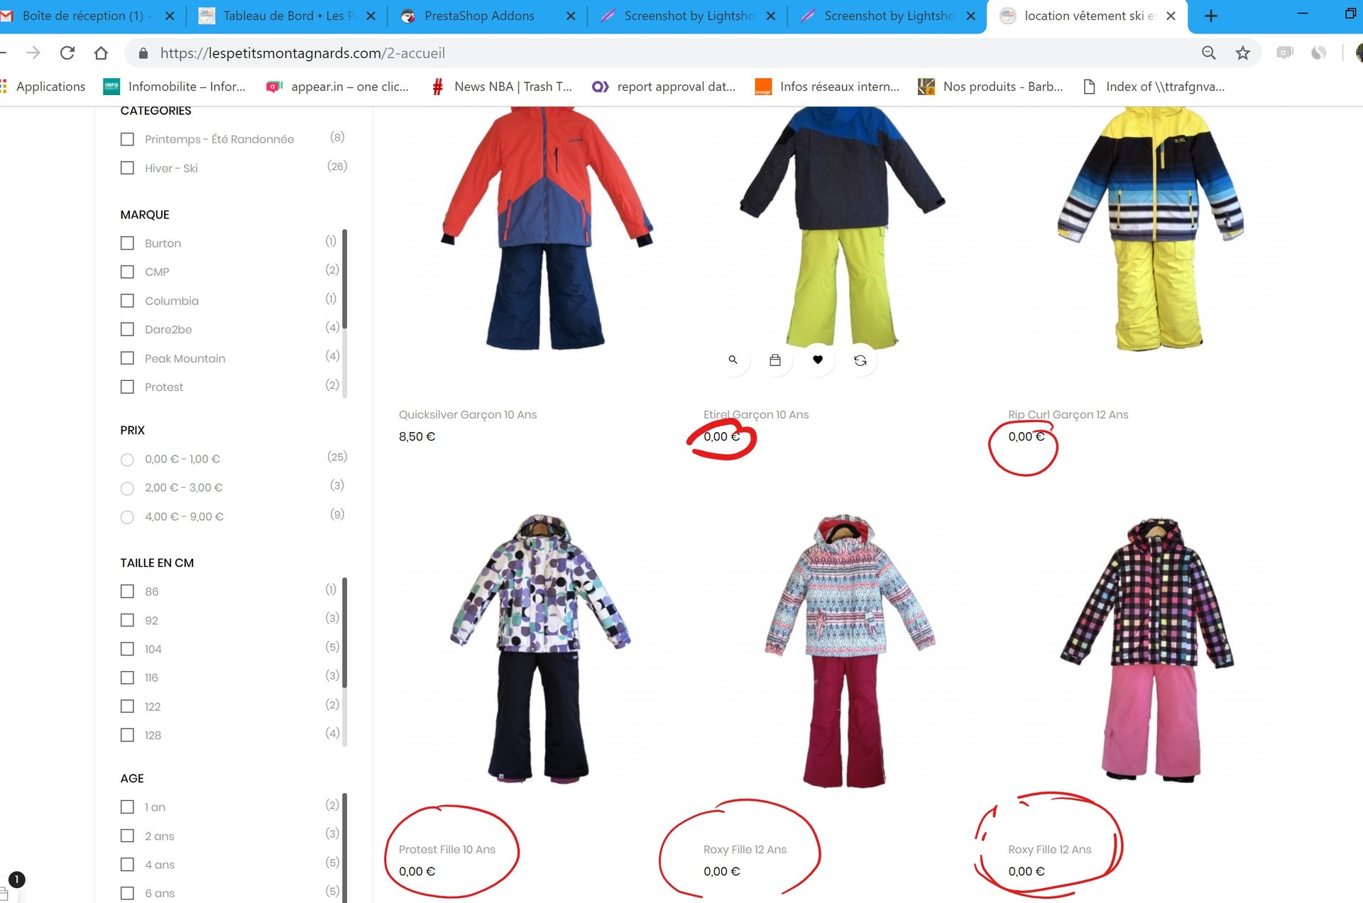Click the forward navigation arrow
The height and width of the screenshot is (903, 1363).
coord(33,52)
